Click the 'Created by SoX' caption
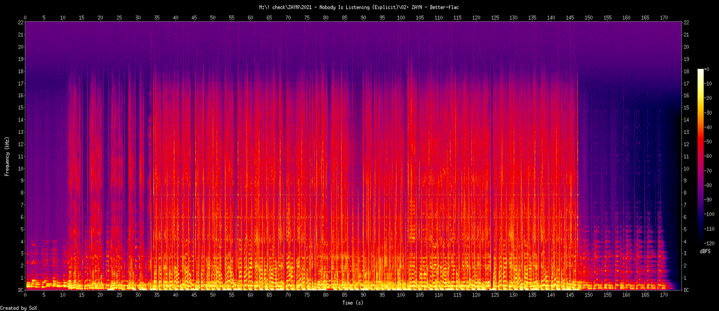This screenshot has width=719, height=311. pos(20,308)
